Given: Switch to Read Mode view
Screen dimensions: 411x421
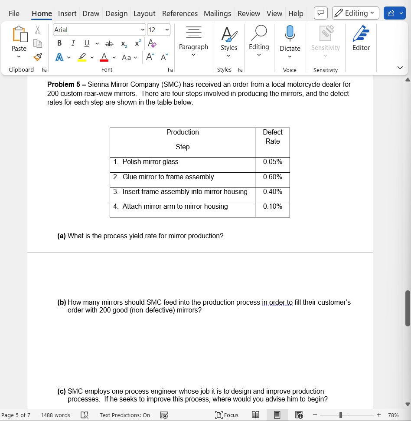Looking at the screenshot, I should click(x=255, y=415).
